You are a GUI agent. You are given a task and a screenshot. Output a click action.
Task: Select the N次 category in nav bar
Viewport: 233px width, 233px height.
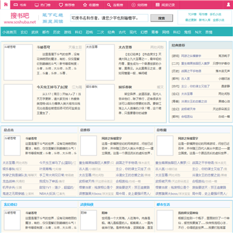click(198, 32)
